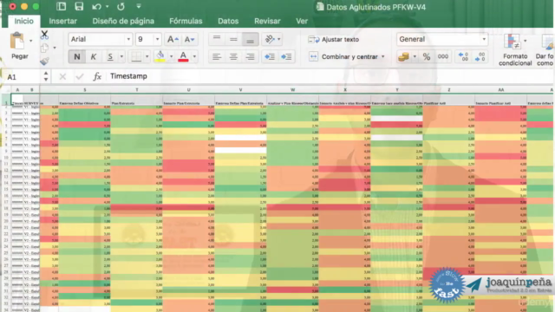
Task: Cut selection with the scissors icon
Action: [44, 35]
